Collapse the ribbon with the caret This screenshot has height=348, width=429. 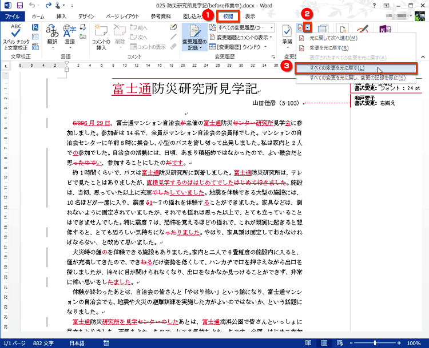click(423, 57)
